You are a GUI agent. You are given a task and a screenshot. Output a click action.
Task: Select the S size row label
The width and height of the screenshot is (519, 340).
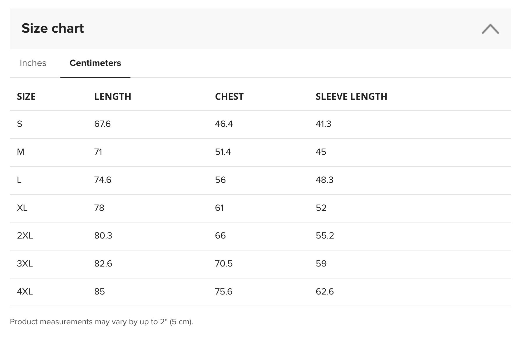pos(20,124)
